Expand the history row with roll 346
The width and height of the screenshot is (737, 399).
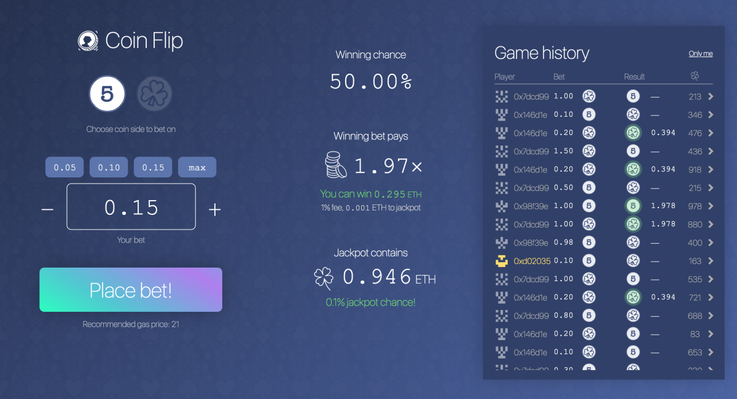(711, 115)
